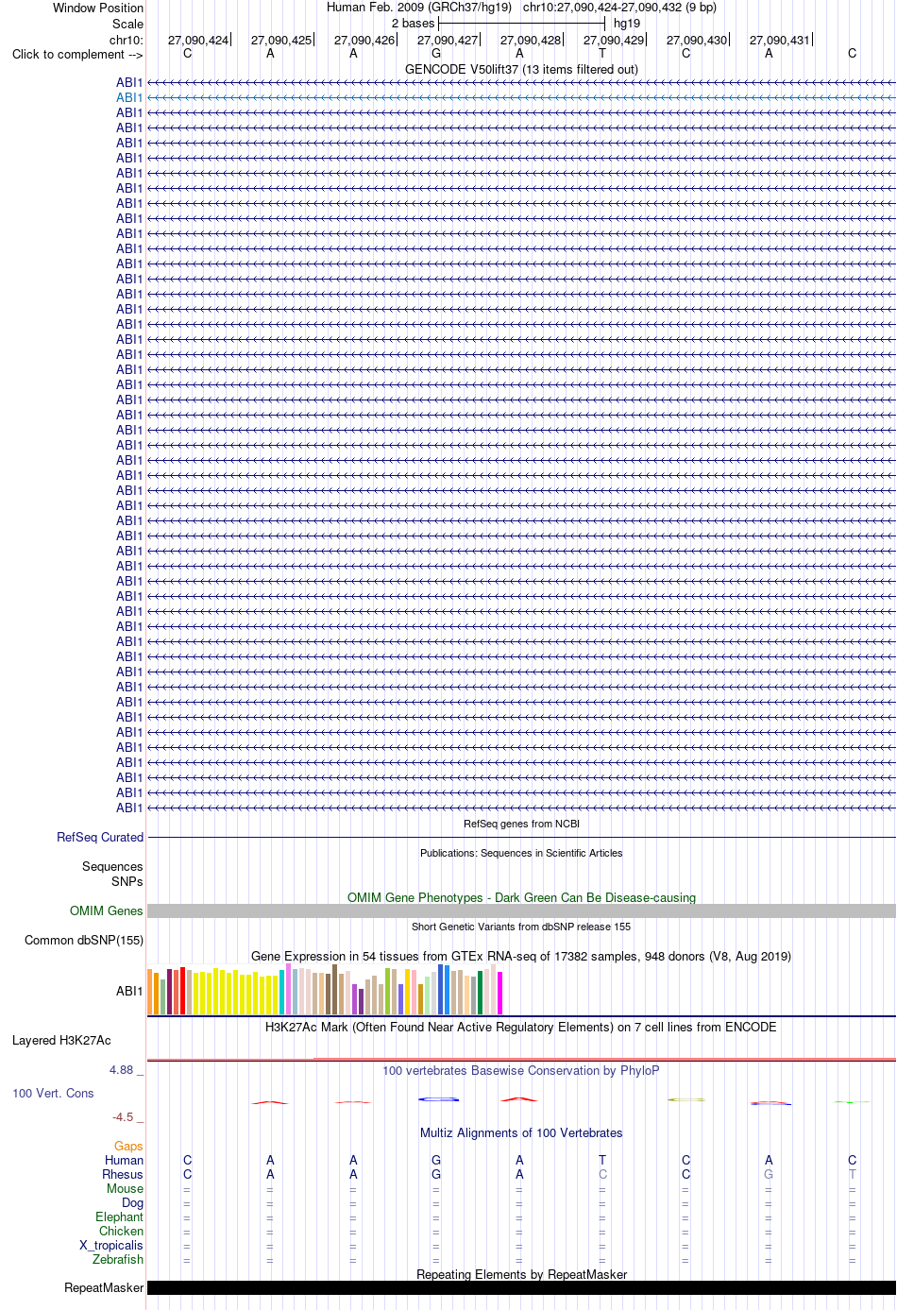The image size is (897, 1310).
Task: Open Publications: Sequences in Scientific Articles title
Action: (521, 853)
